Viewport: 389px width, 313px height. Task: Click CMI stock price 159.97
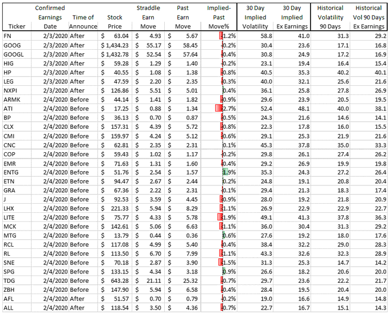(115, 136)
